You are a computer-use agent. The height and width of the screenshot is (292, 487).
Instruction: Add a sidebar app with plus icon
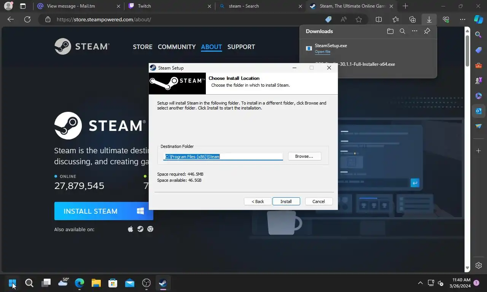click(479, 151)
